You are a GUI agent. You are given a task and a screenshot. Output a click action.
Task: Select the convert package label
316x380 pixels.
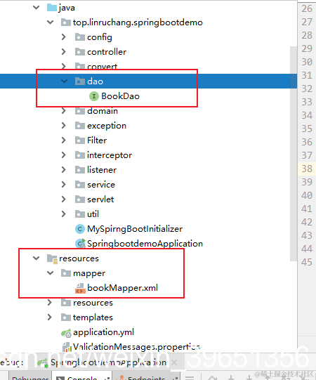click(x=102, y=67)
